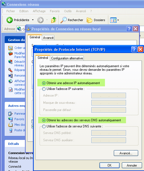144x171 pixels.
Task: Open the Affichage menu
Action: click(39, 11)
